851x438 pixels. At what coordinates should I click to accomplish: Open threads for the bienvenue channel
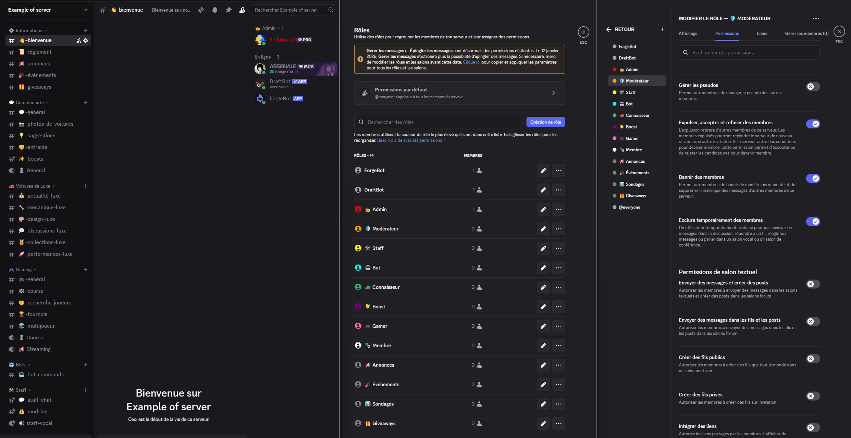(201, 10)
